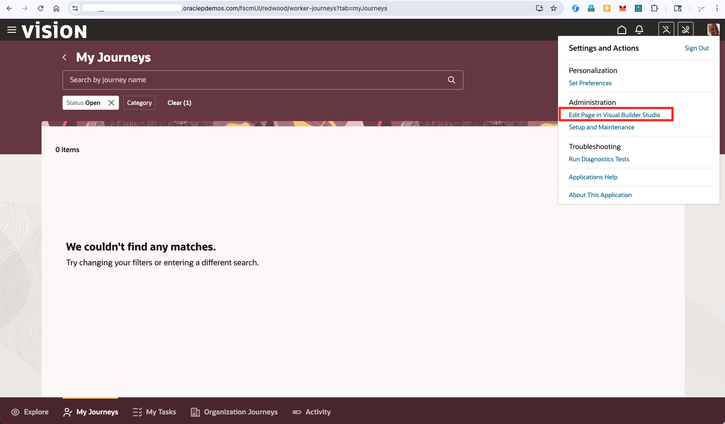Click Sign Out in Settings and Actions
The image size is (725, 424).
pos(697,48)
